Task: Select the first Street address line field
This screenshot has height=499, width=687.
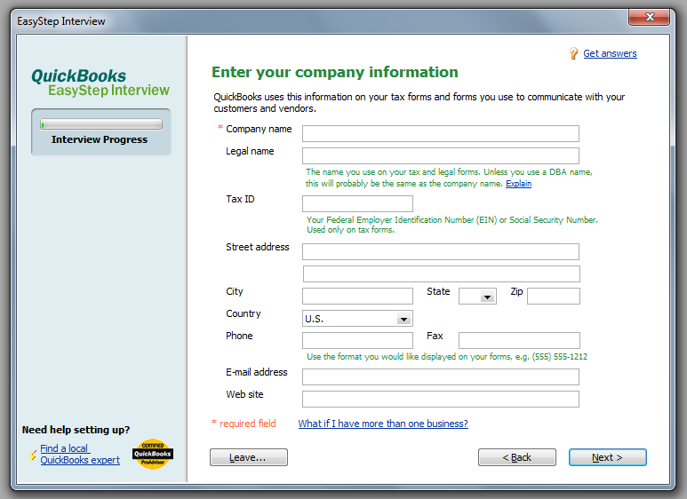Action: click(440, 251)
